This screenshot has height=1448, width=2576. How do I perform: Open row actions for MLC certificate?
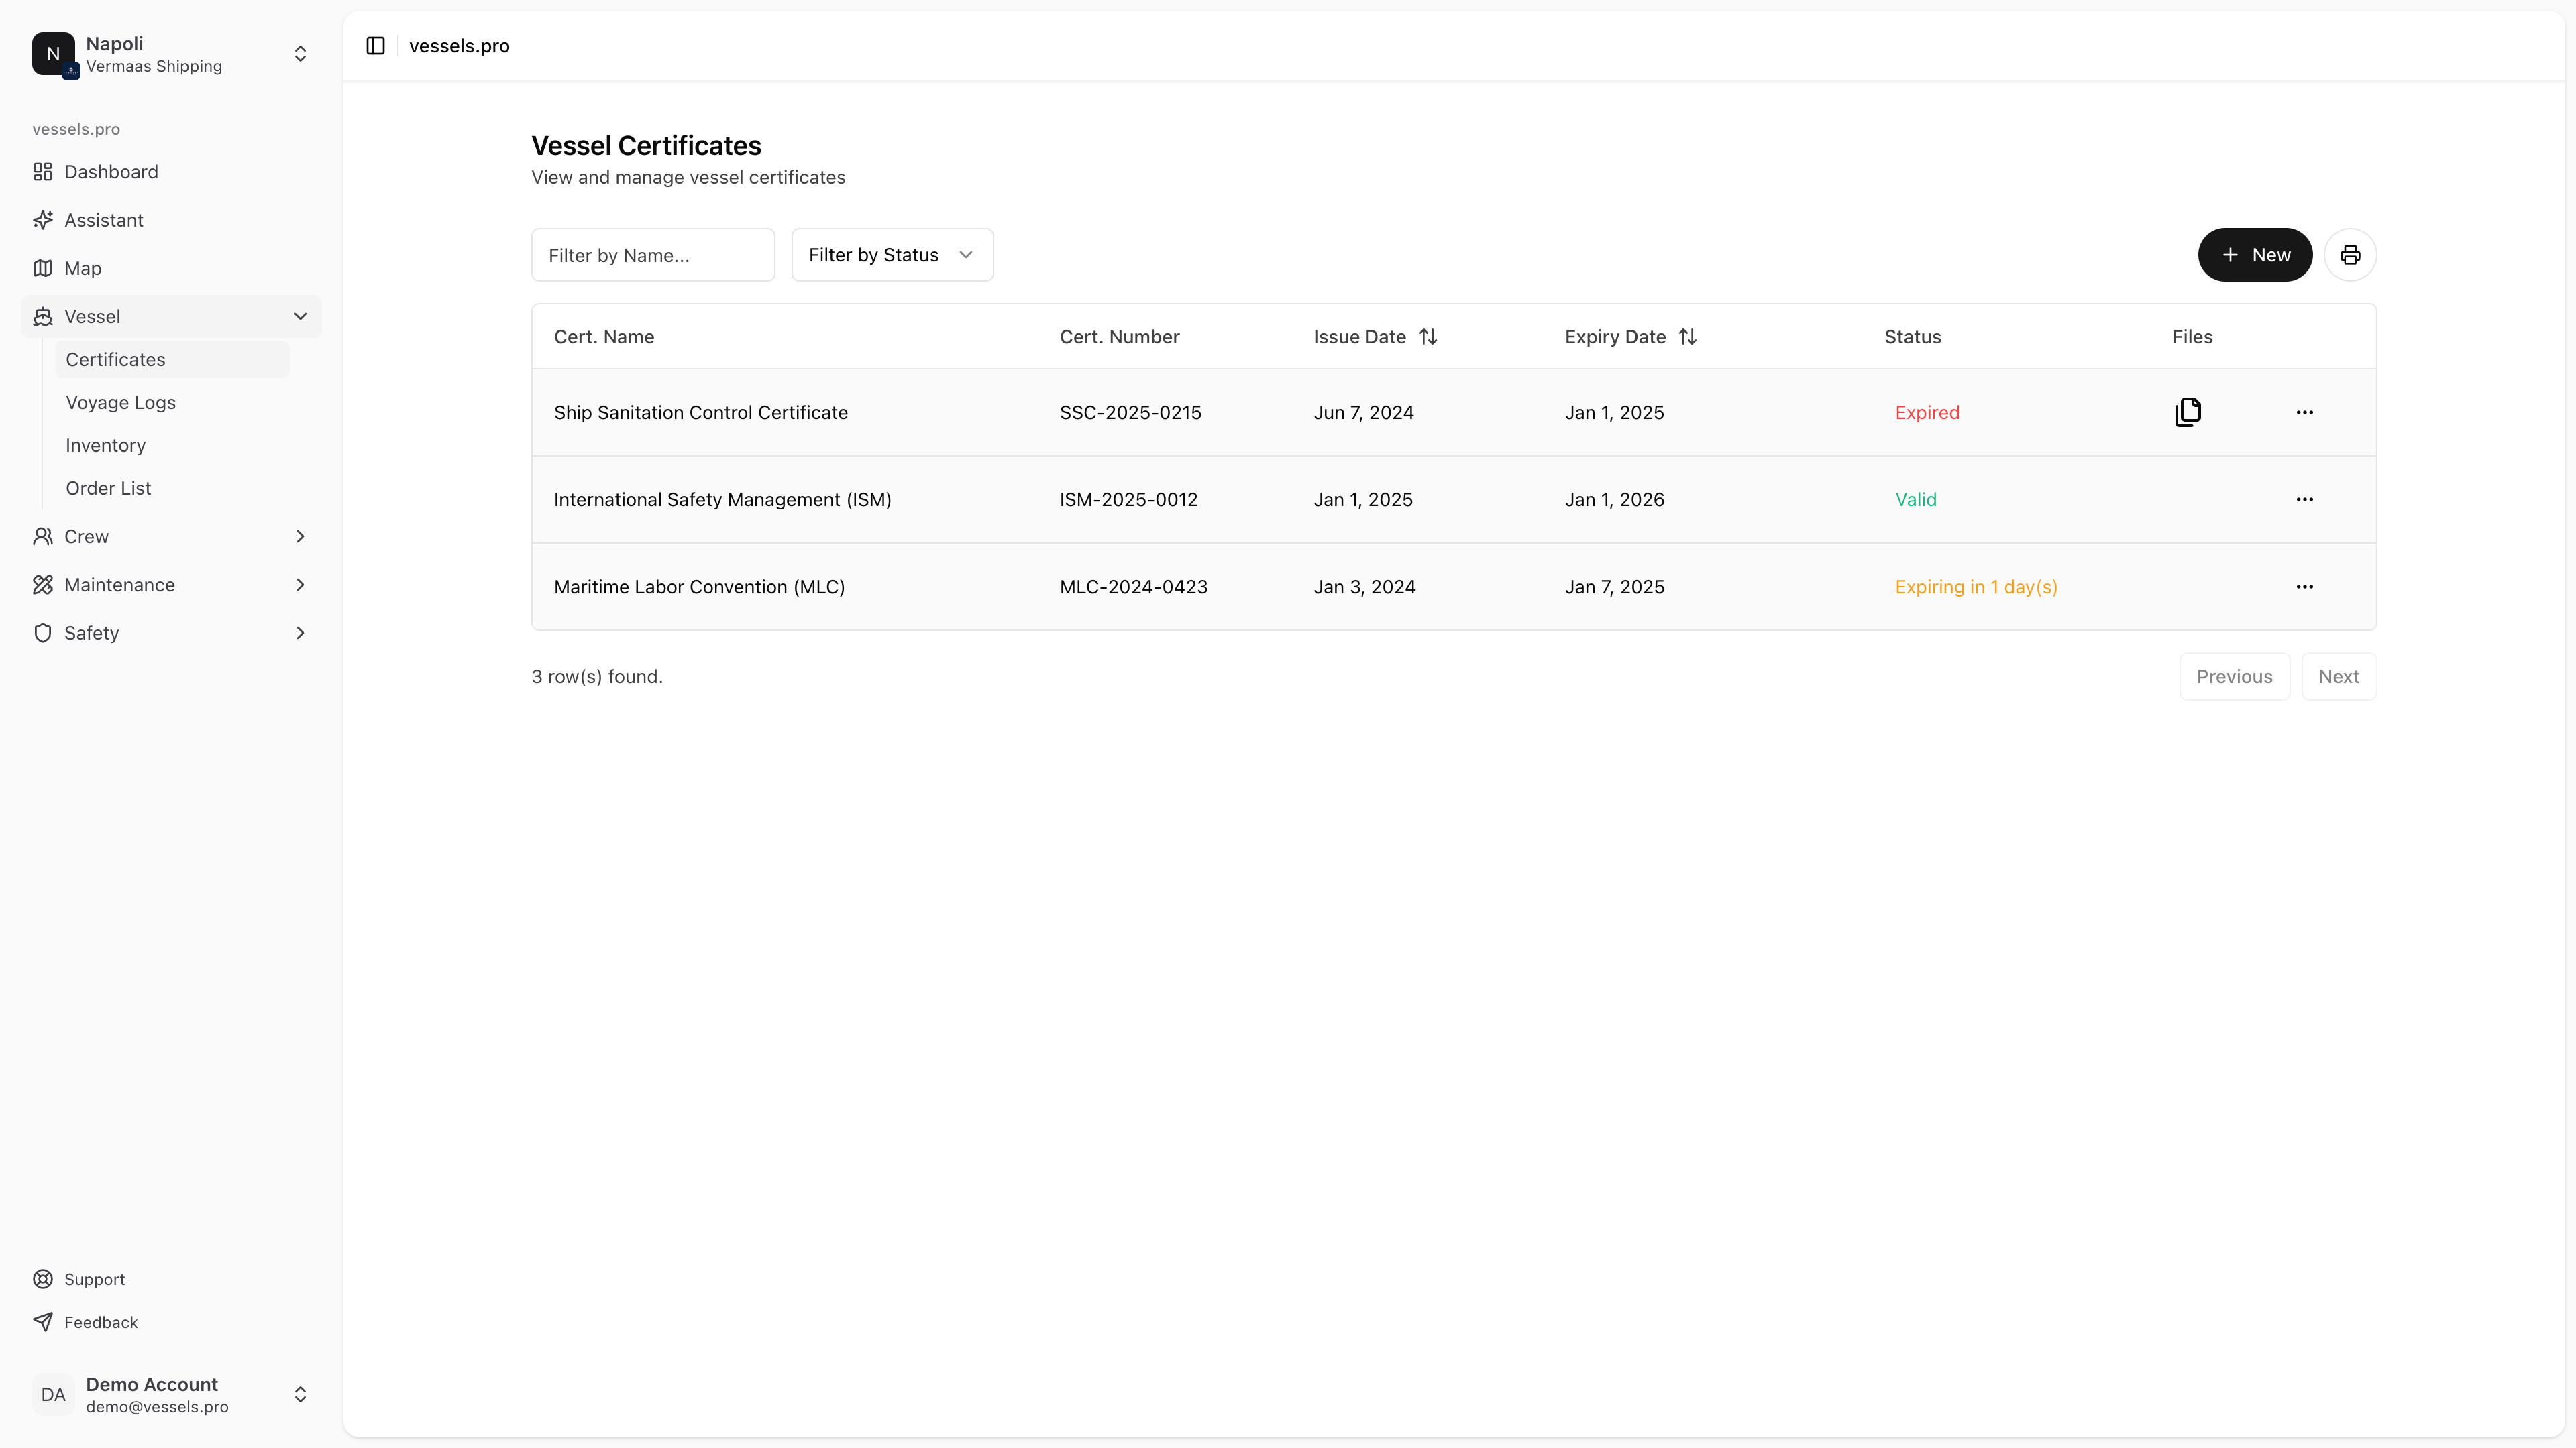point(2304,587)
